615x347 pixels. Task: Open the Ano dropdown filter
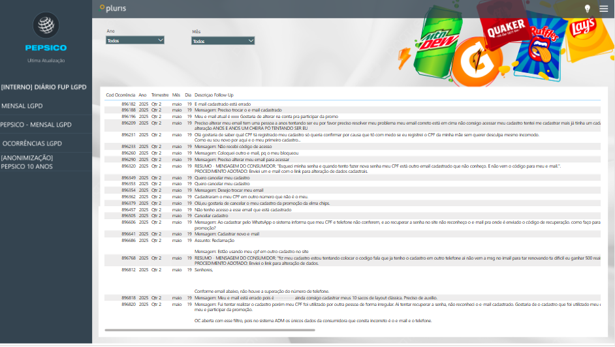(x=135, y=40)
